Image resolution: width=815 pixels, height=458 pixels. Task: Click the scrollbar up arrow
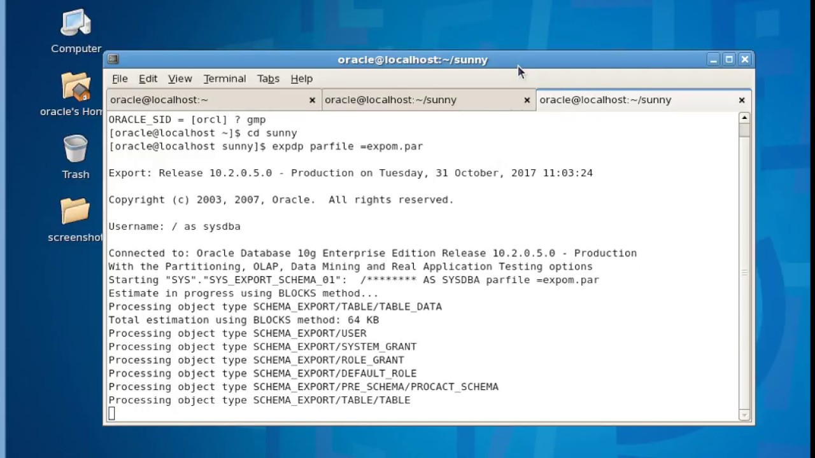click(744, 118)
